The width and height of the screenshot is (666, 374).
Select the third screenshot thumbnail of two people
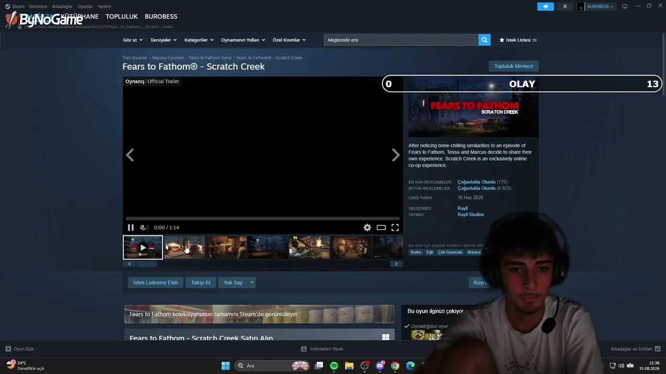[x=226, y=247]
